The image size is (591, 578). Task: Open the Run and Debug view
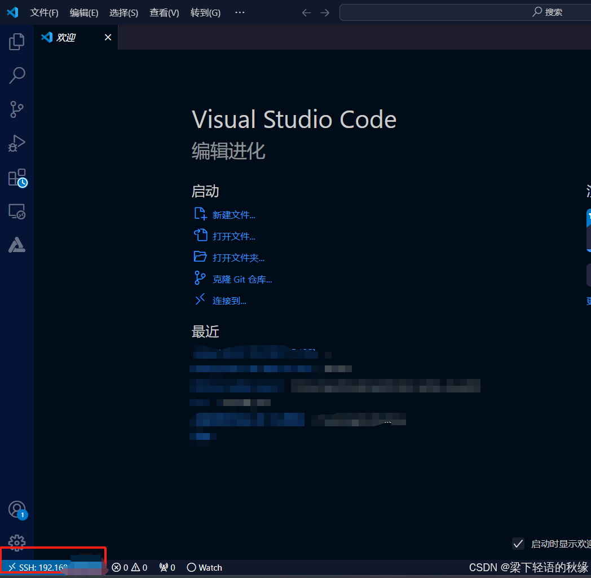[x=16, y=143]
